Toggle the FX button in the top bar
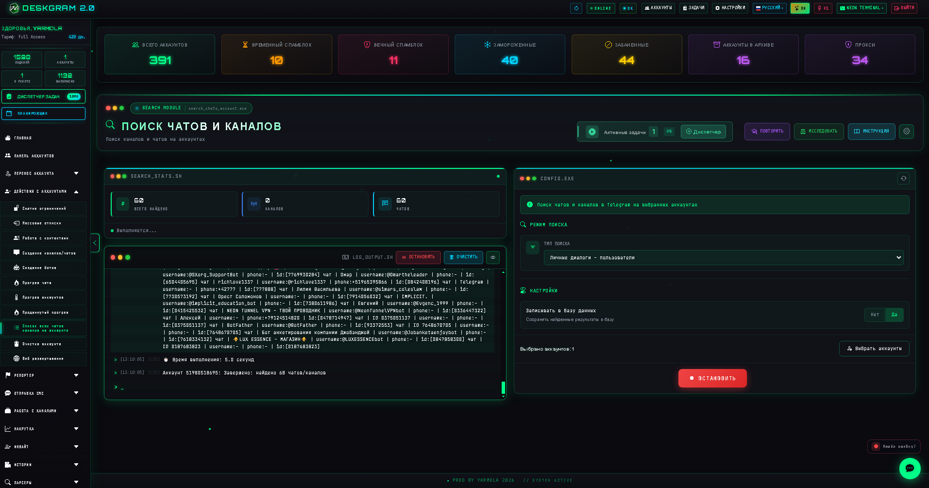Screen dimensions: 929x488 point(823,8)
